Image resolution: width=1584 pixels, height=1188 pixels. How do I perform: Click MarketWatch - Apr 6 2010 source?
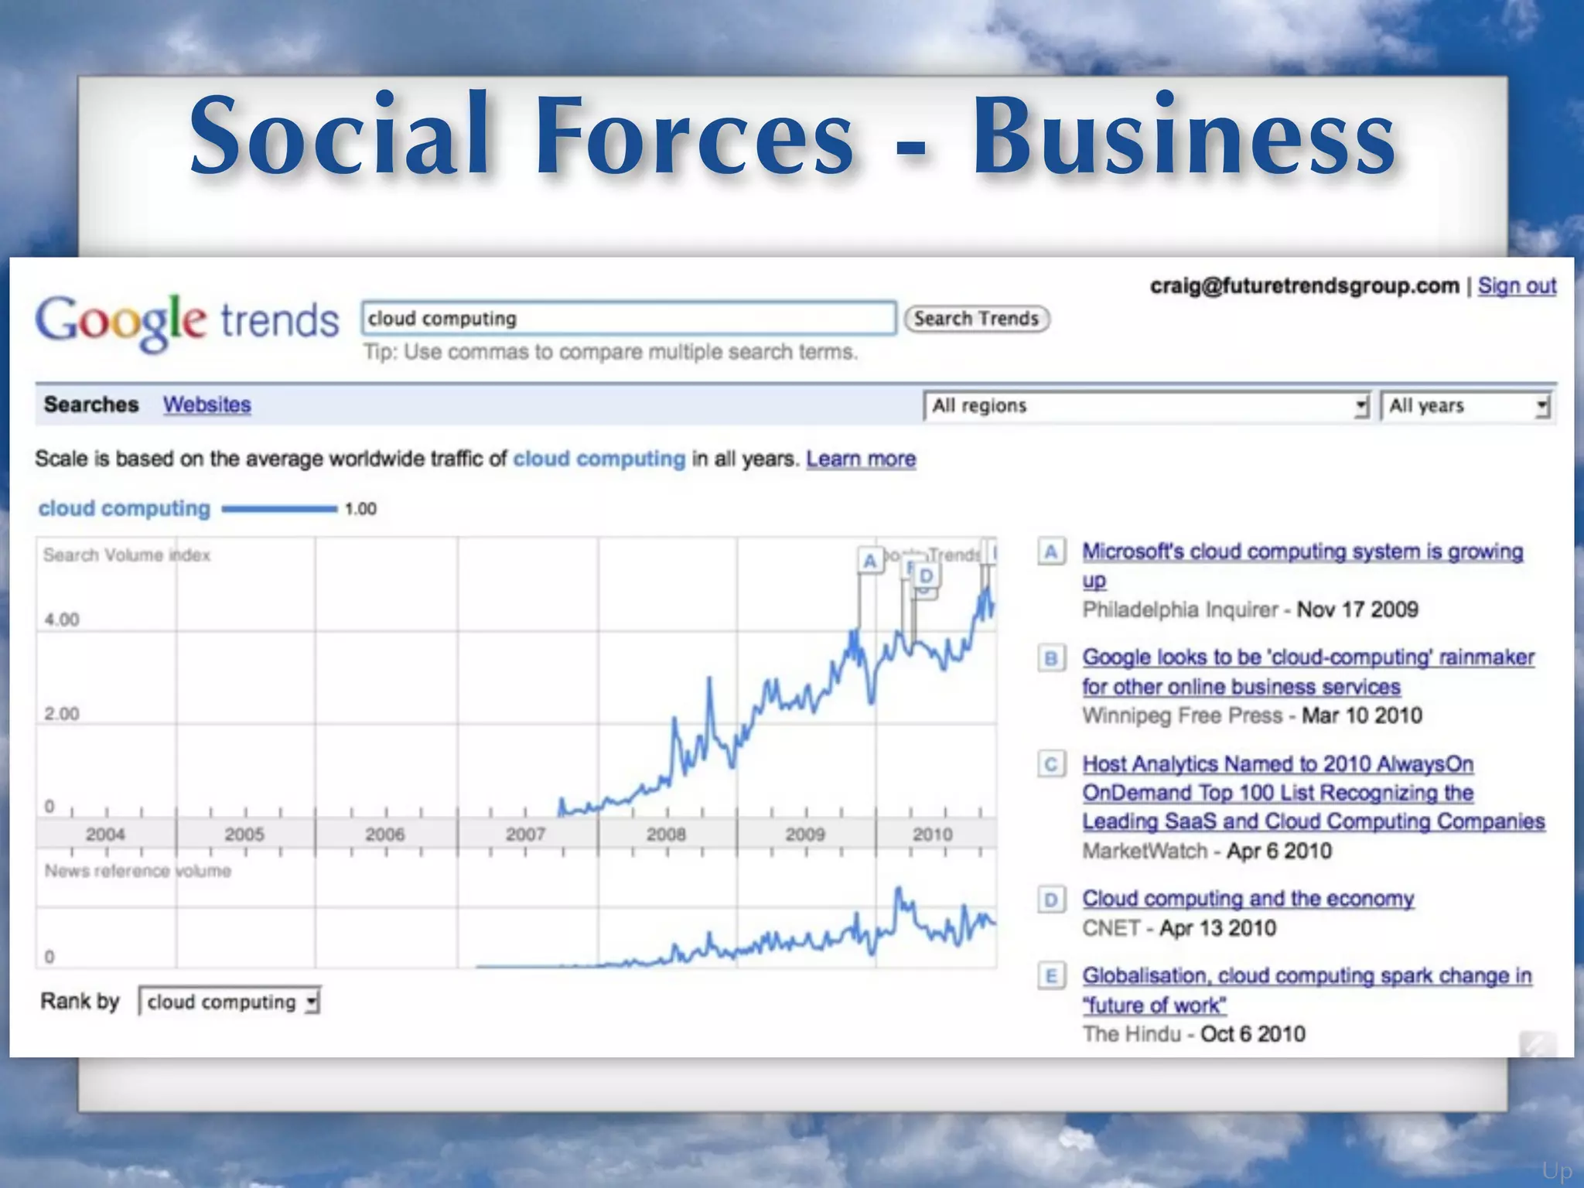click(1207, 851)
